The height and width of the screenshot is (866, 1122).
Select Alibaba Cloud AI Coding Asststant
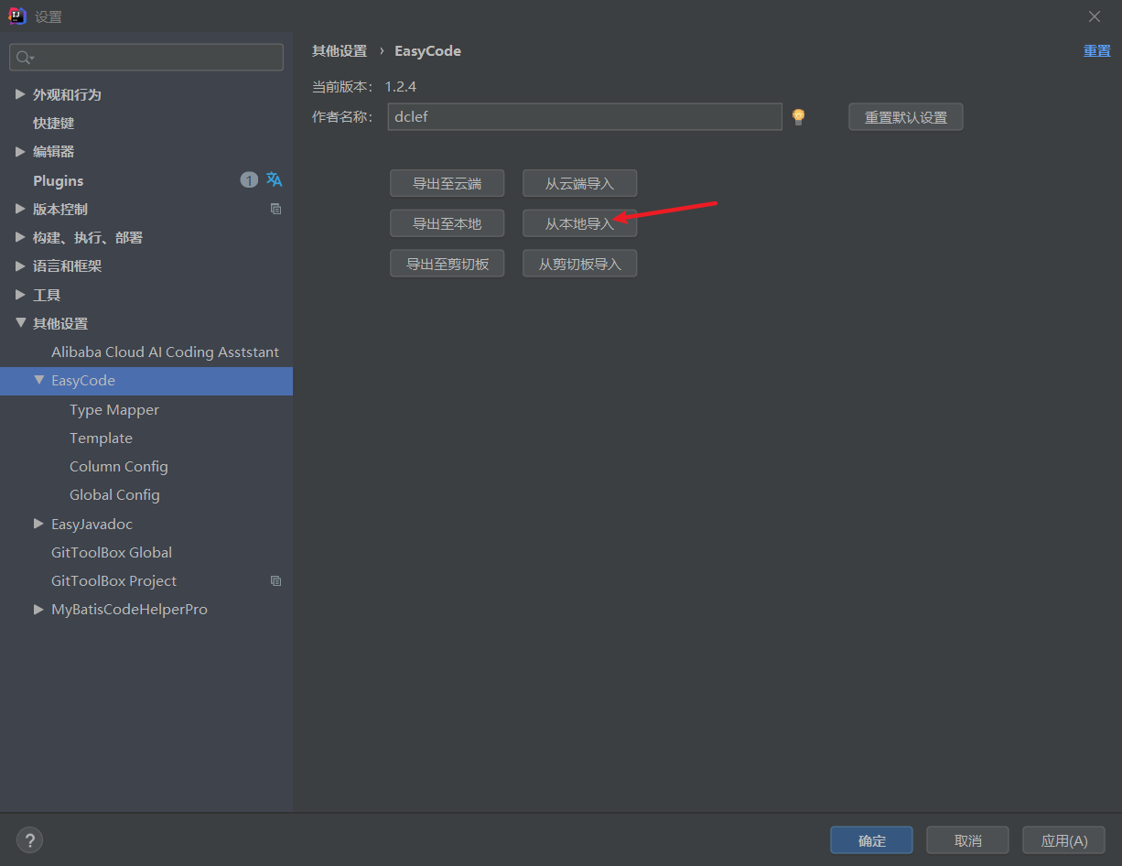pyautogui.click(x=165, y=352)
